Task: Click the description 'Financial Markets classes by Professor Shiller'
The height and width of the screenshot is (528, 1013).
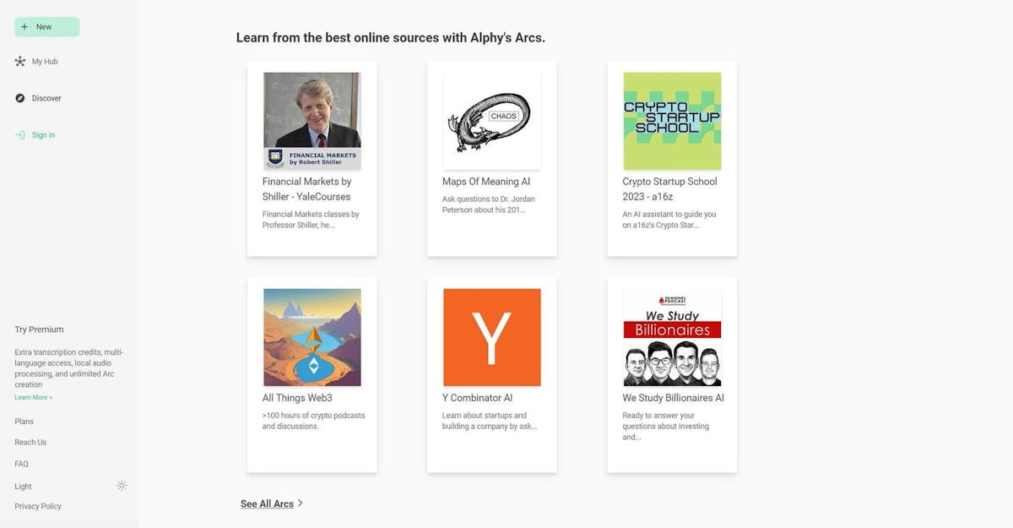Action: 311,220
